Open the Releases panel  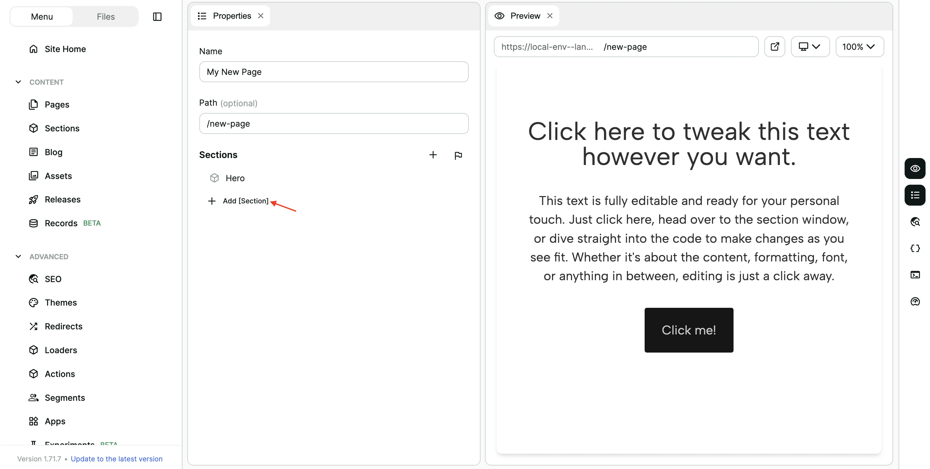click(x=63, y=199)
